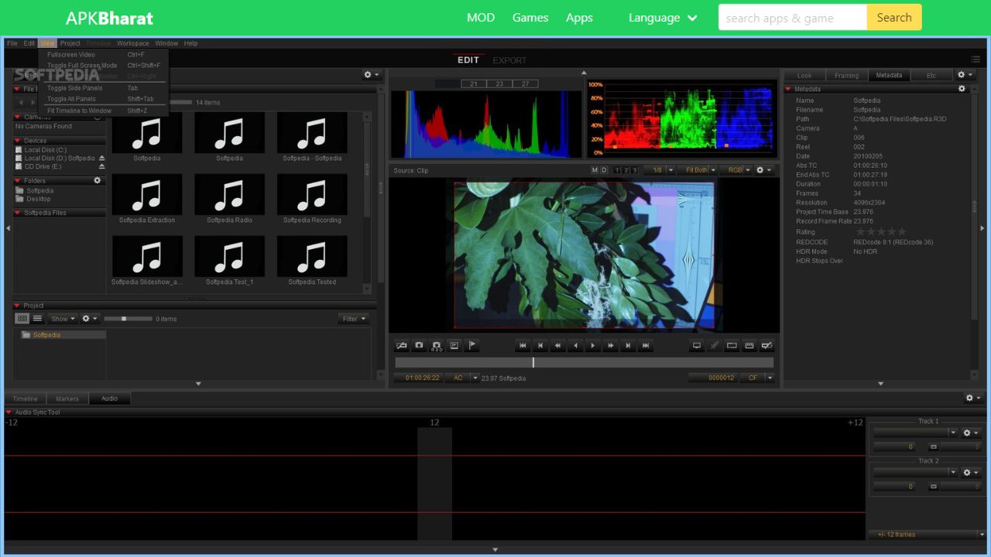Open the Project panel gear menu
The width and height of the screenshot is (991, 557).
pos(90,319)
